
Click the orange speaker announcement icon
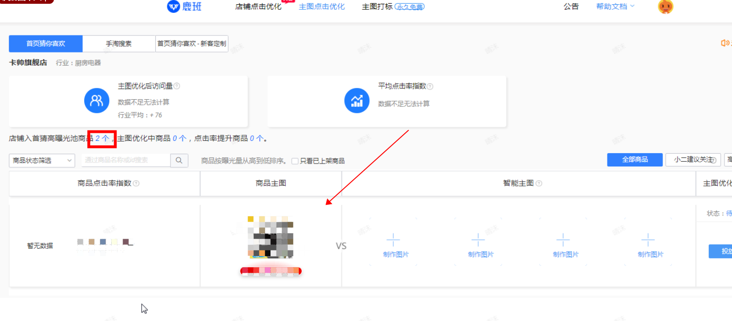pyautogui.click(x=724, y=43)
